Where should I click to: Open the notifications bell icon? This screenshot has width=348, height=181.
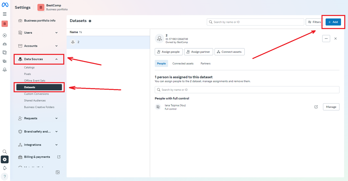click(x=5, y=168)
